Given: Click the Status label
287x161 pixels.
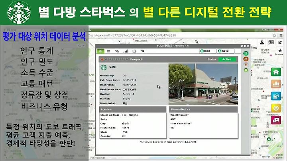Looking at the screenshot, I should (212, 59).
